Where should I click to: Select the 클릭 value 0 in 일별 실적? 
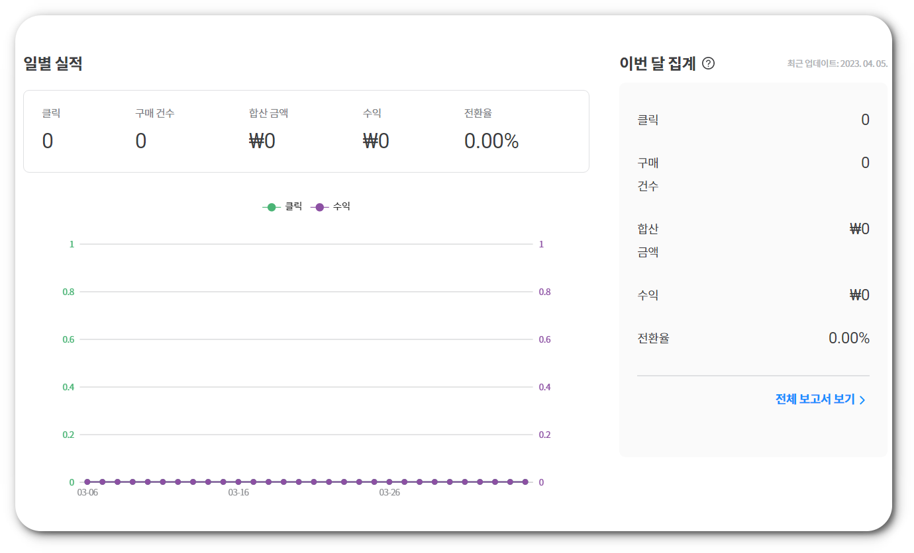[47, 140]
